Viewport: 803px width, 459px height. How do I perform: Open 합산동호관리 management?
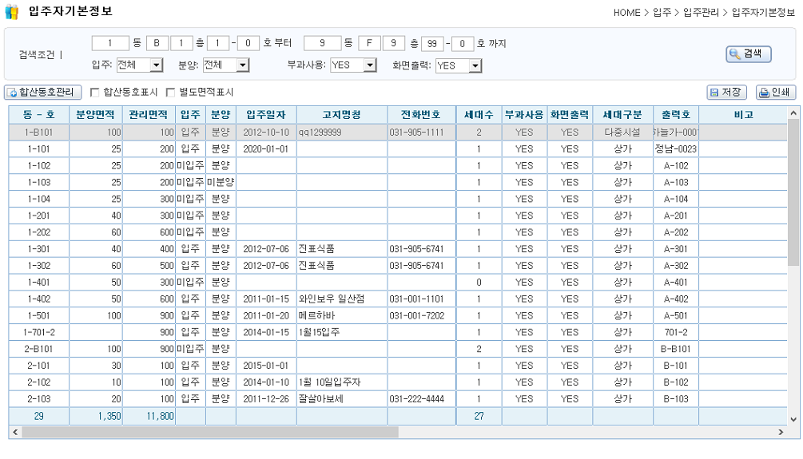coord(43,92)
